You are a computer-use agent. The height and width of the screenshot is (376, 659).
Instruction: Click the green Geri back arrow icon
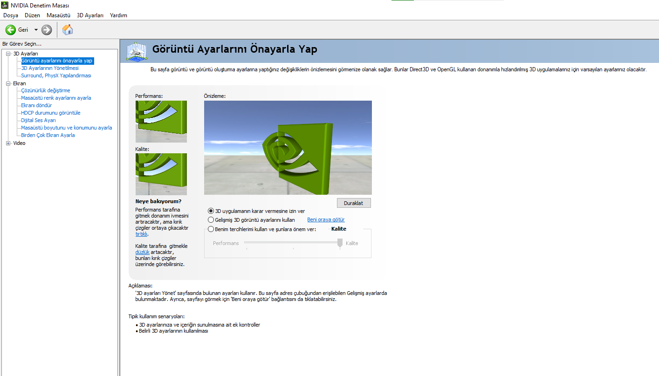click(10, 30)
